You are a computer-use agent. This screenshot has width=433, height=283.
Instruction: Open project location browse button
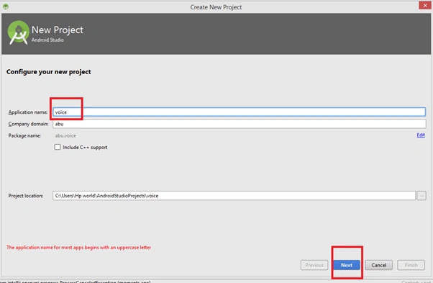[x=421, y=196]
